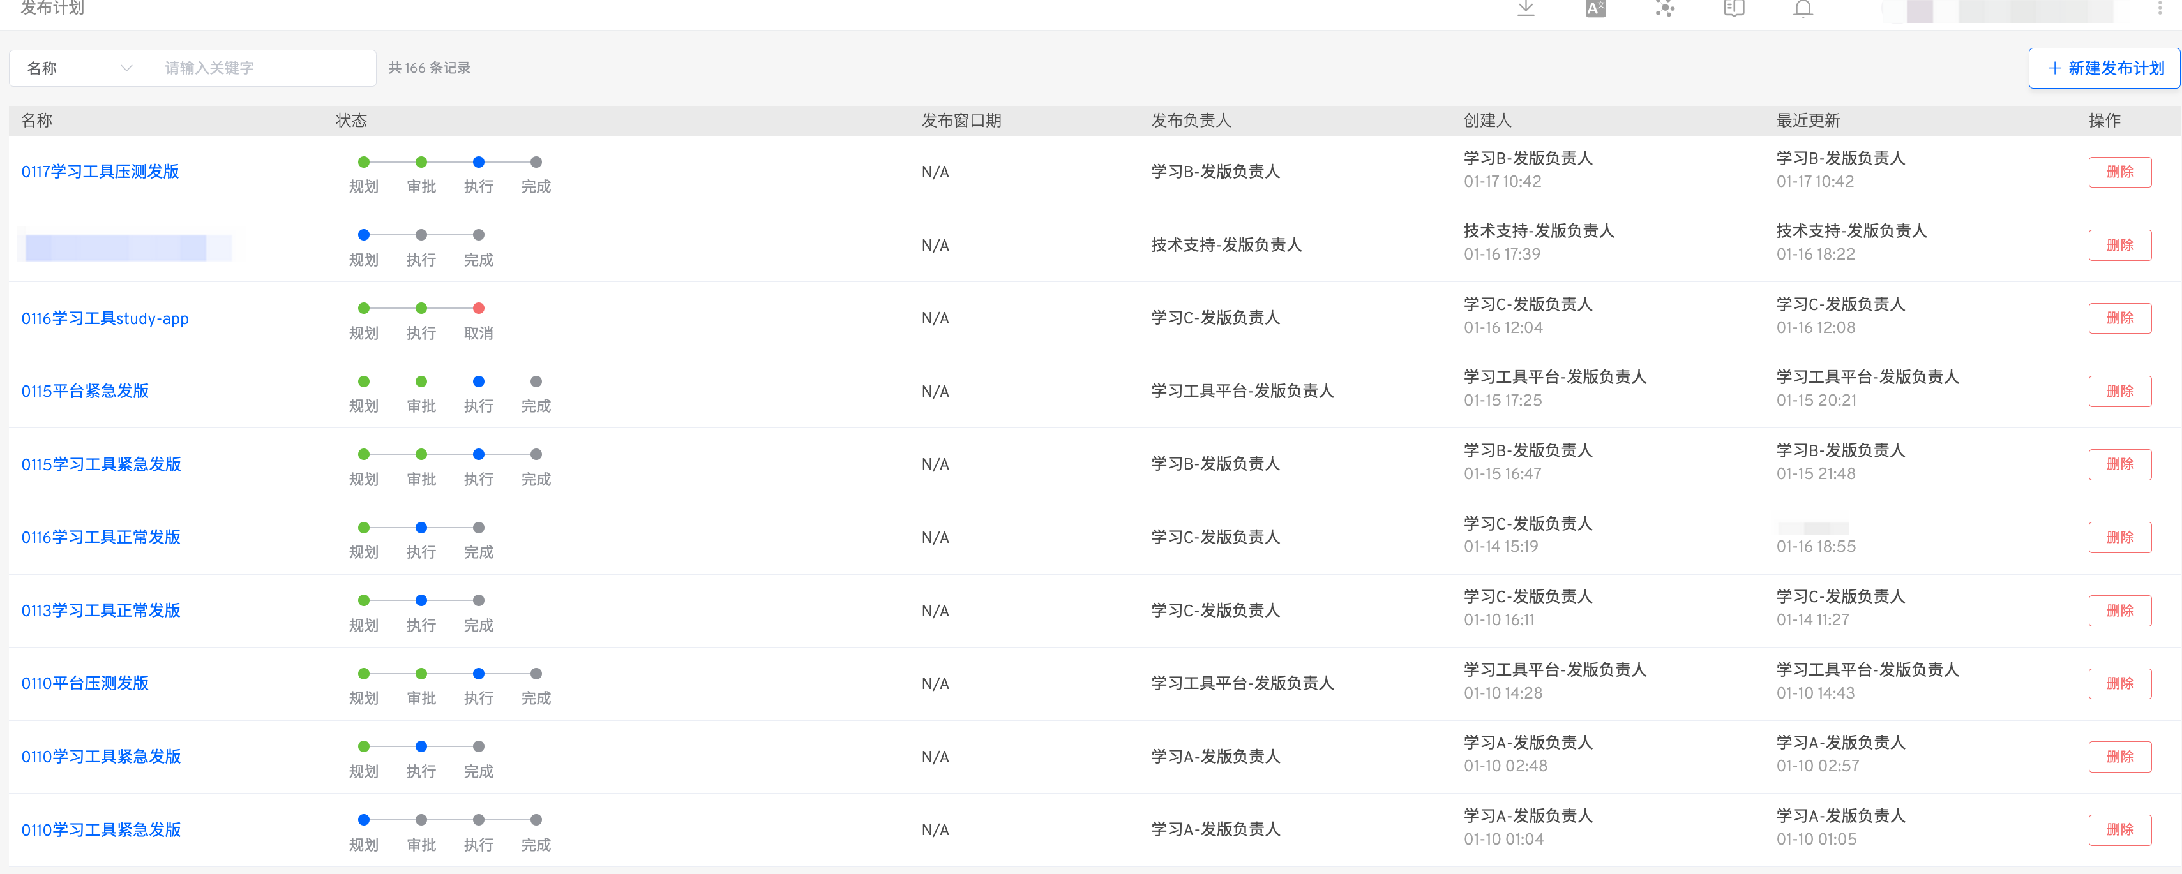Image resolution: width=2182 pixels, height=874 pixels.
Task: Click the 状态 column header
Action: (x=350, y=120)
